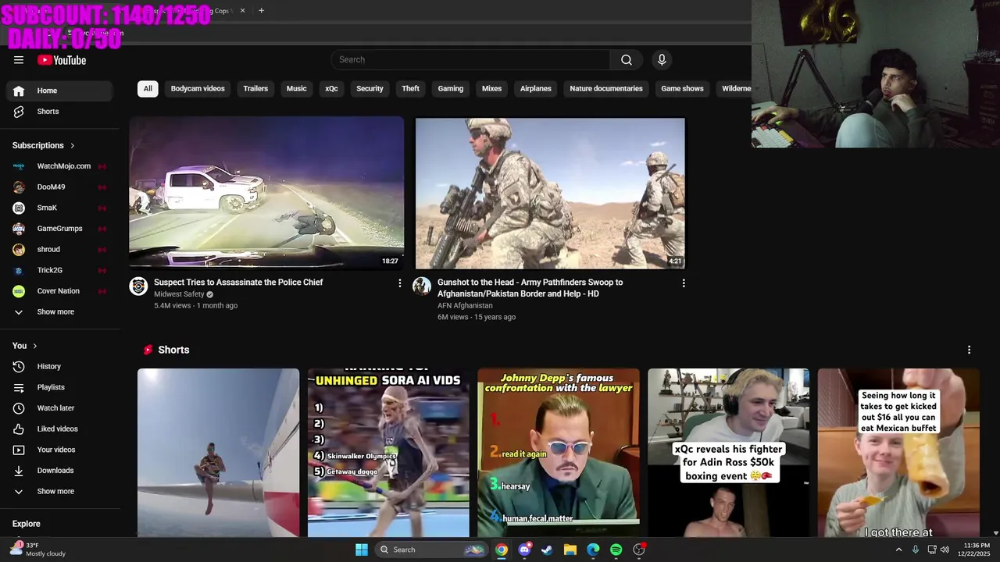This screenshot has height=562, width=1000.
Task: Select Game shows filter chip
Action: coord(683,89)
